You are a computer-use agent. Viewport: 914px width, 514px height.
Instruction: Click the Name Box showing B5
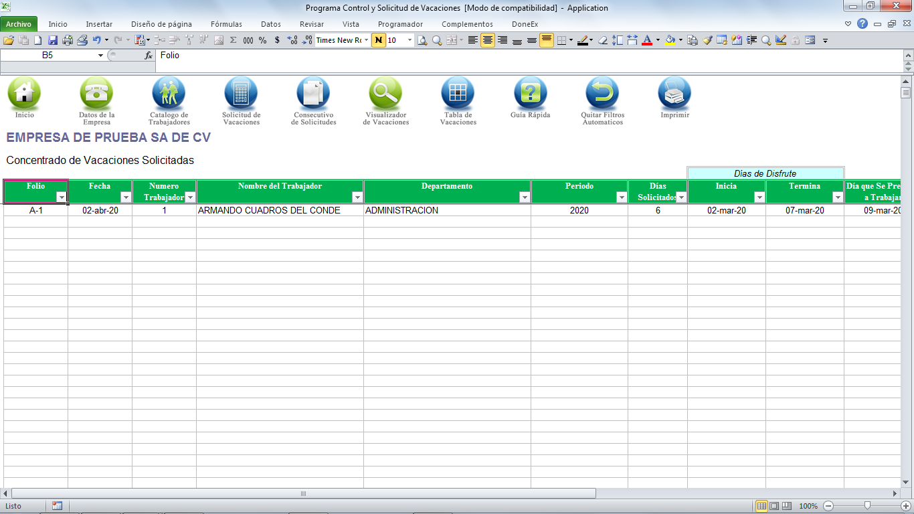[x=48, y=56]
